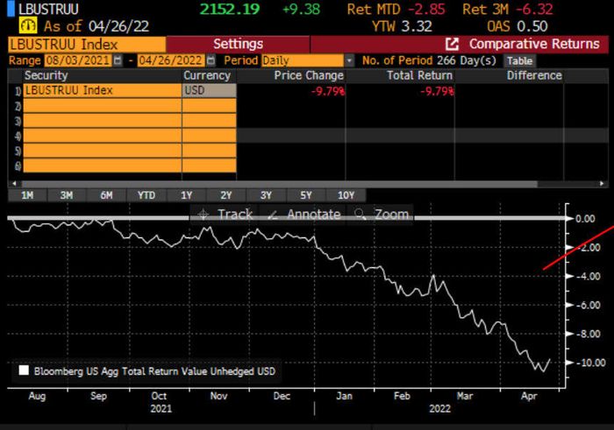Image resolution: width=614 pixels, height=430 pixels.
Task: Click the pop-out icon beside Comparative Returns
Action: (452, 44)
